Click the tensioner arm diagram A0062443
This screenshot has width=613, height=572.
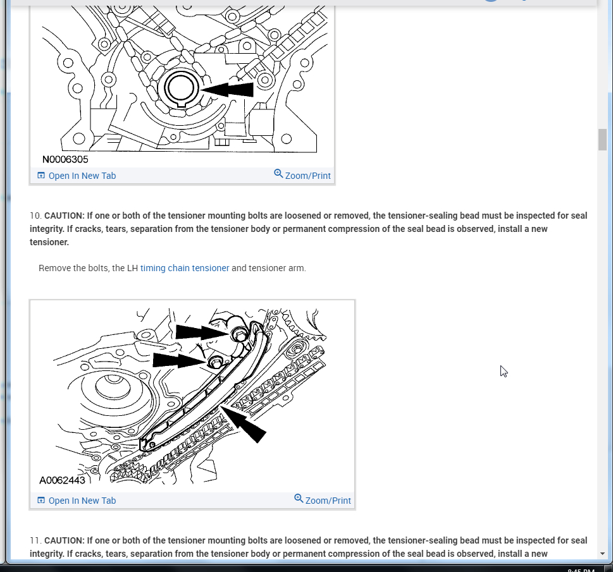pos(192,396)
